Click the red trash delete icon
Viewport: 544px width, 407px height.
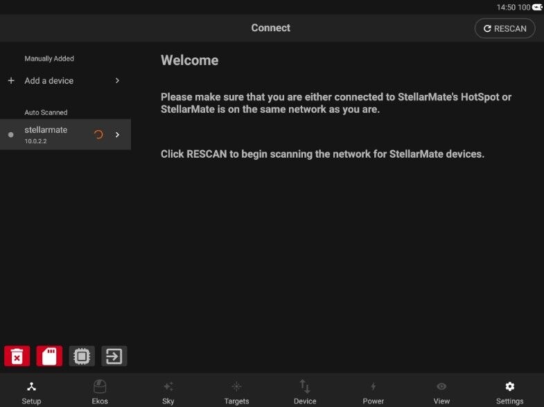[17, 356]
